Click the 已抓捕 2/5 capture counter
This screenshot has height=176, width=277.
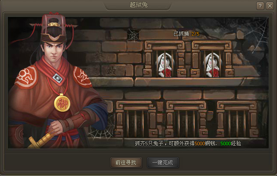click(187, 34)
